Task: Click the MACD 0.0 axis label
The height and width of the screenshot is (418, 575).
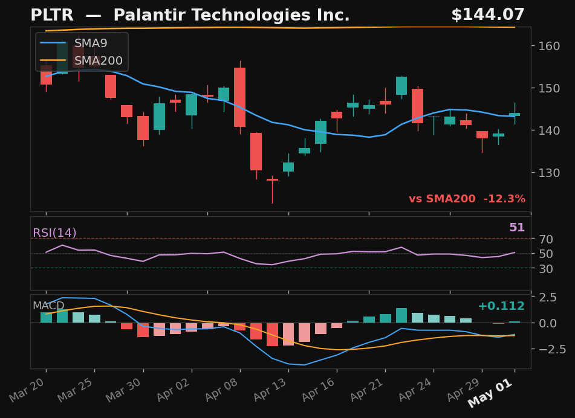Action: [547, 324]
